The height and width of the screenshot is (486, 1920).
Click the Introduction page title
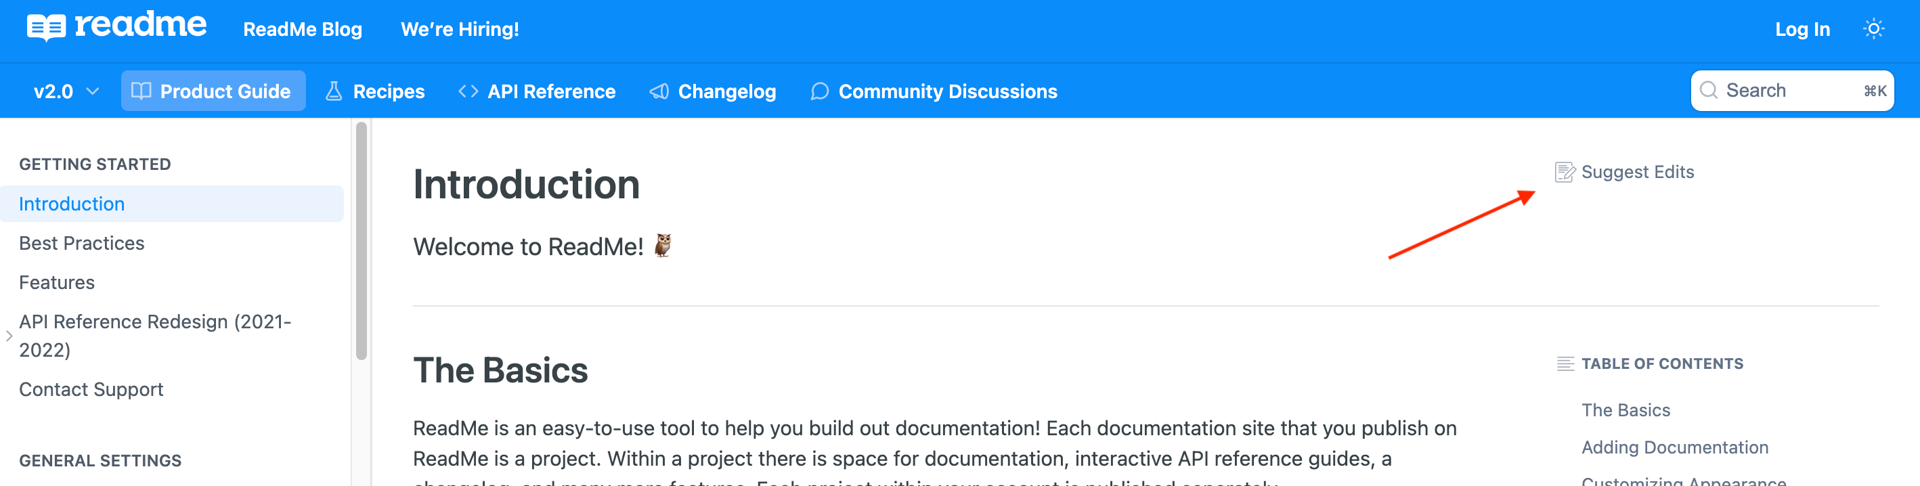526,184
